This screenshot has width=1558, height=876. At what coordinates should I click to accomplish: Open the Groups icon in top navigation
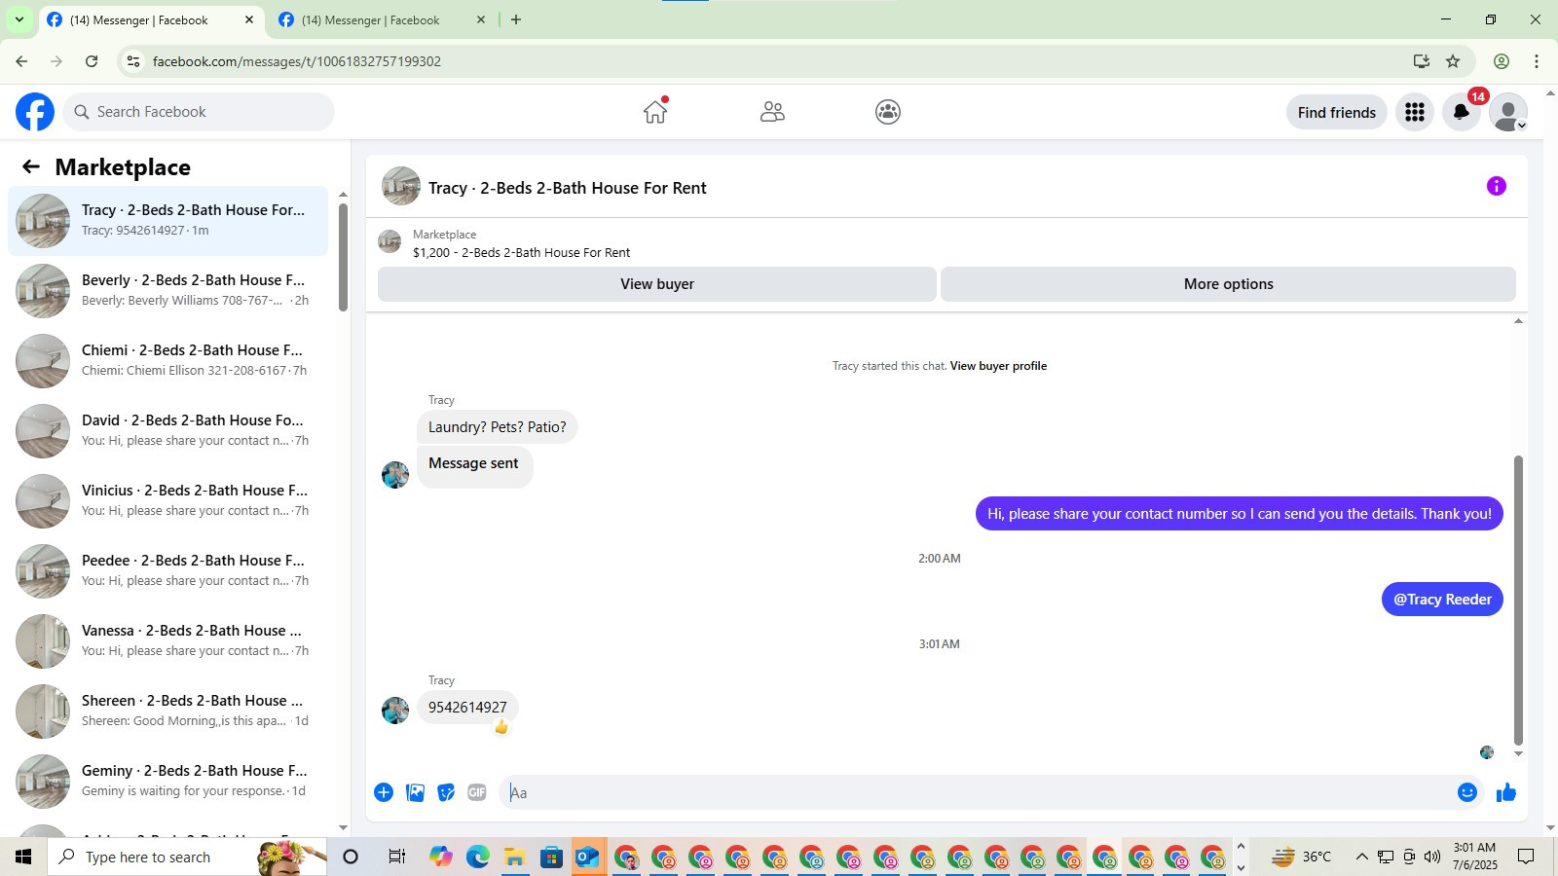click(888, 112)
